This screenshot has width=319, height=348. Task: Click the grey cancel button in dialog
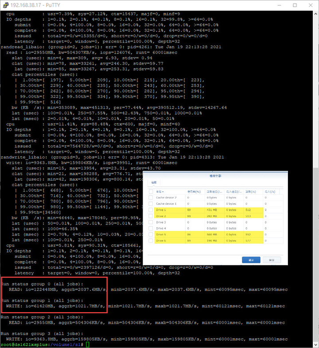pos(272,260)
